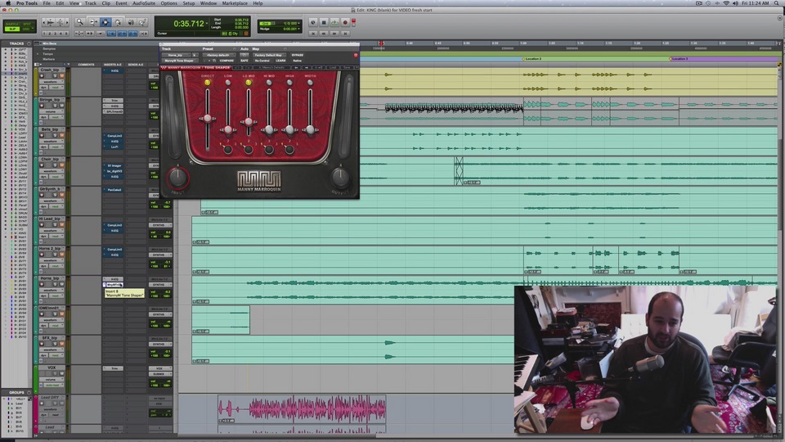The image size is (785, 442).
Task: Open the AudioSuite menu
Action: tap(144, 3)
